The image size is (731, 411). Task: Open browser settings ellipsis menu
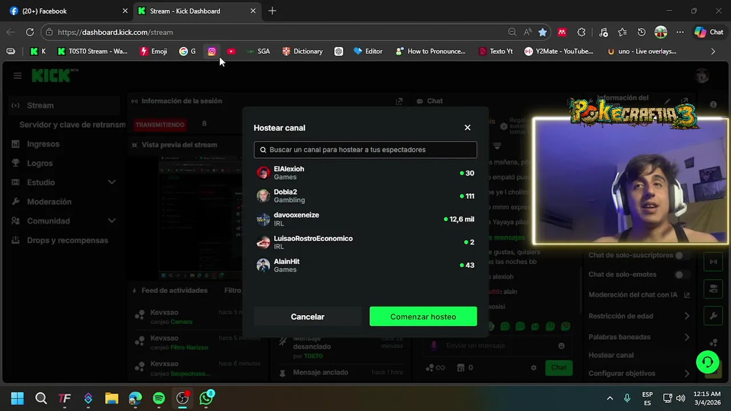[x=680, y=33]
